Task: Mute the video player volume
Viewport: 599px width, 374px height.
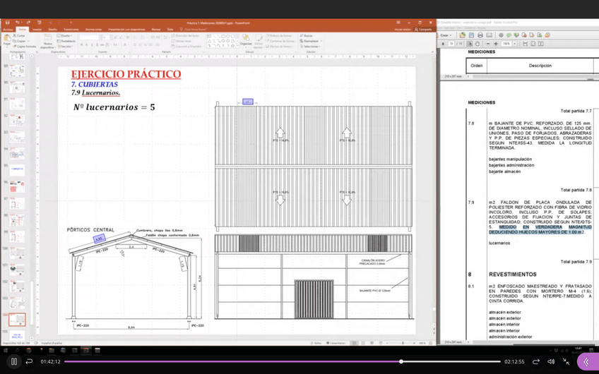Action: point(551,361)
